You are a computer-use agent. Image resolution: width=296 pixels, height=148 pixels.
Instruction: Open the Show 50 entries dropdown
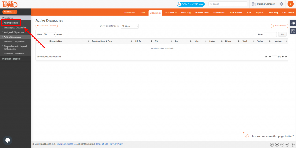(49, 35)
